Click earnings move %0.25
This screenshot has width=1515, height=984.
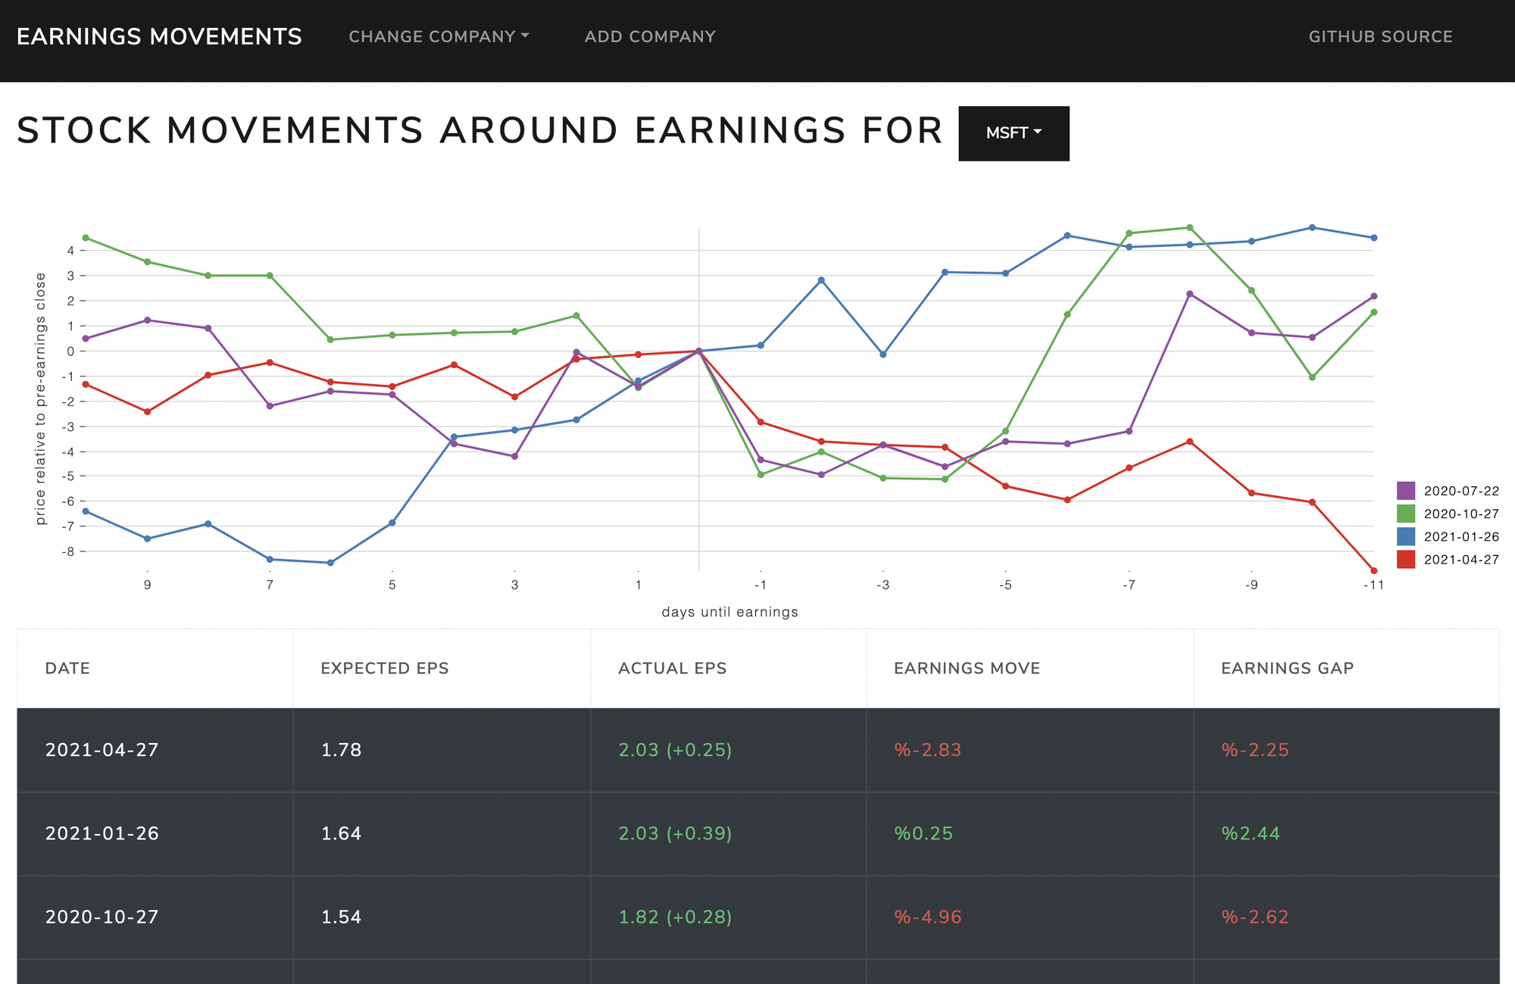pos(923,833)
